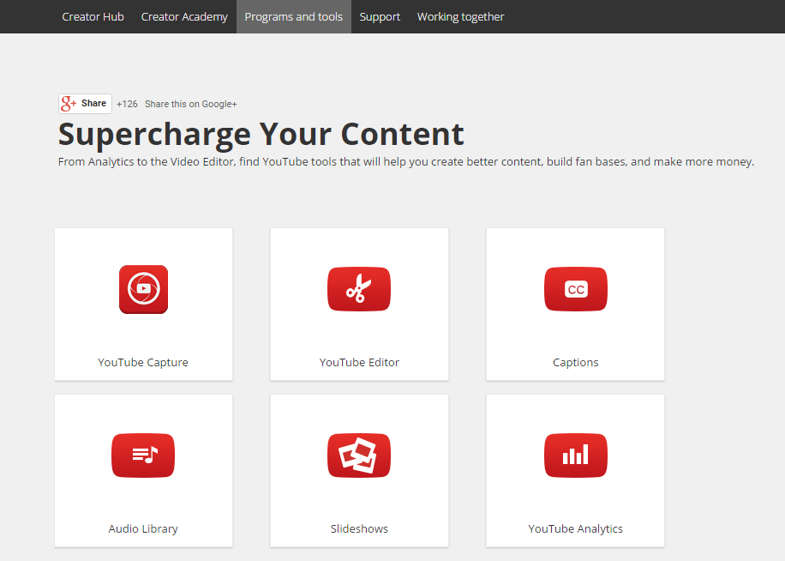Viewport: 785px width, 561px height.
Task: Click the Audio Library music note icon
Action: tap(143, 455)
